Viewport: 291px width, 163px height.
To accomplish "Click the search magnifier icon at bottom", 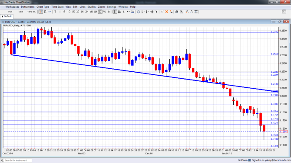I will tap(2, 160).
